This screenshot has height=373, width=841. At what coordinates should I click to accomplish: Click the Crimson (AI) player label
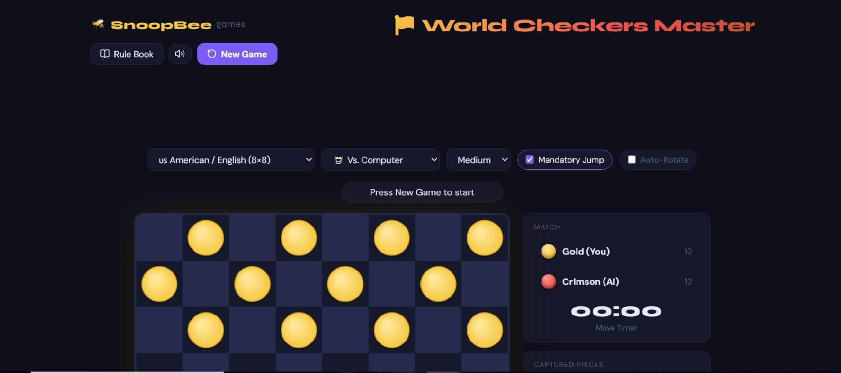[x=591, y=282]
